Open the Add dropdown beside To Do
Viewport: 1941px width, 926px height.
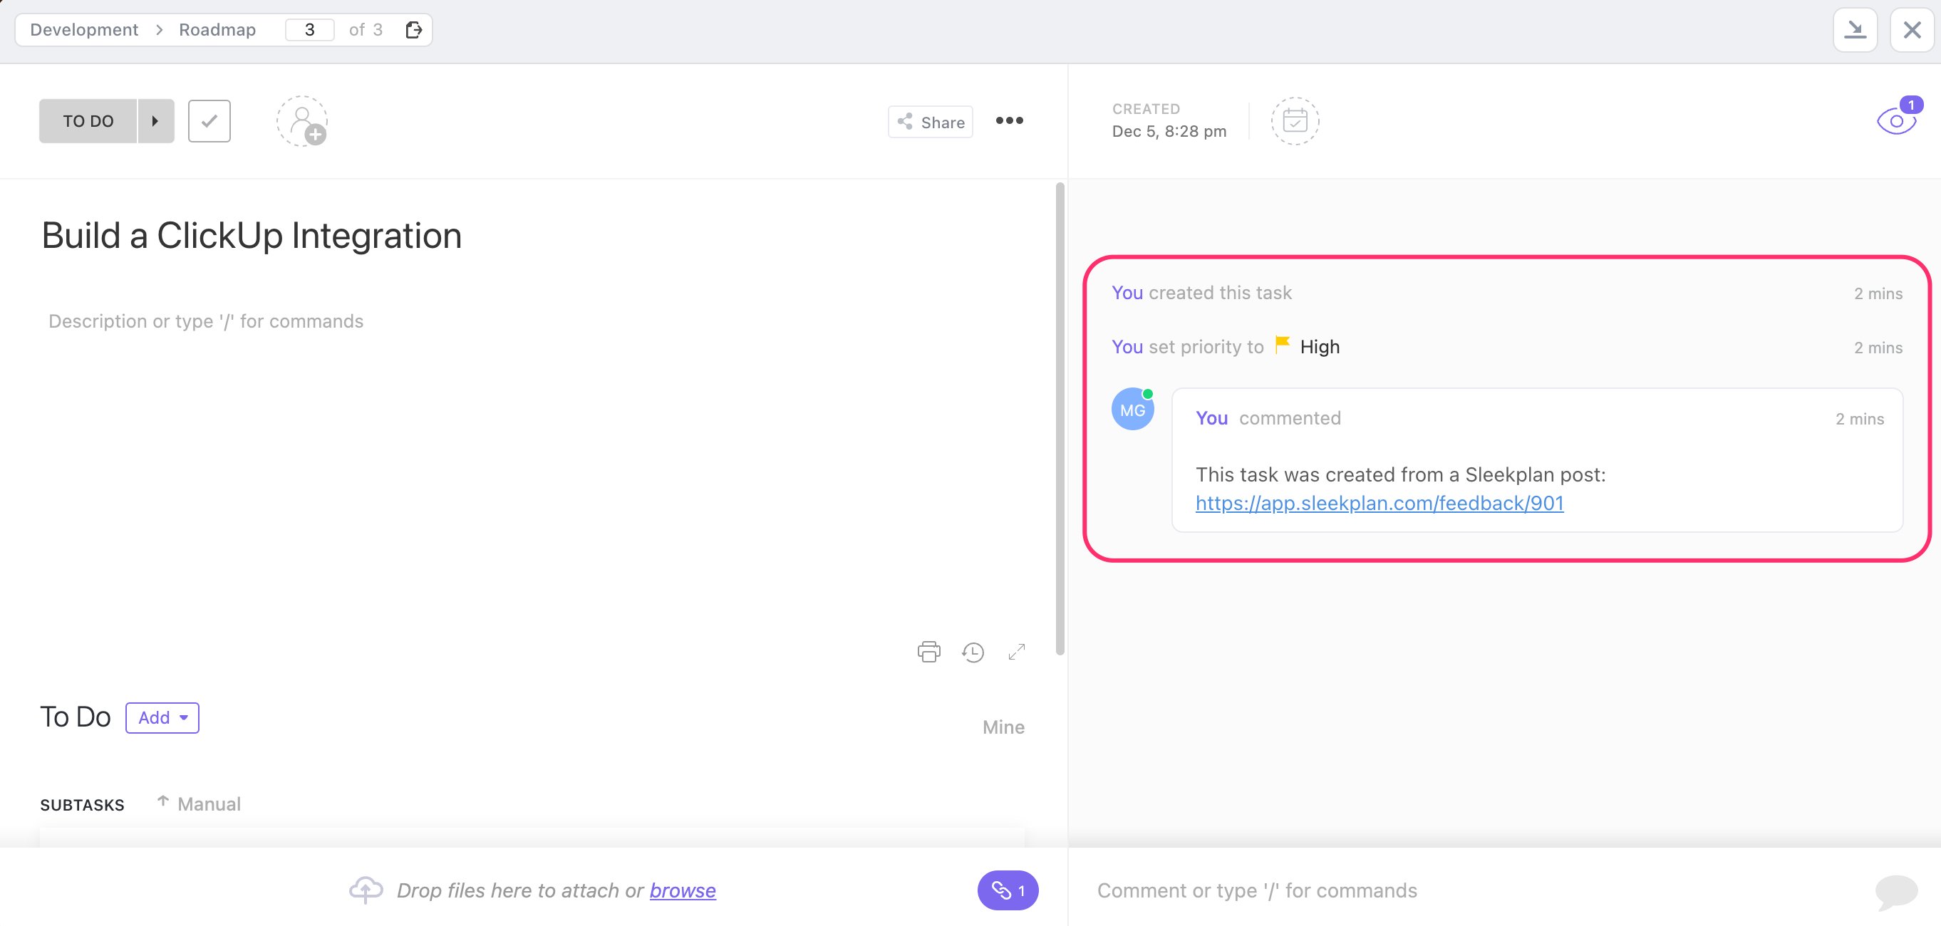[162, 717]
